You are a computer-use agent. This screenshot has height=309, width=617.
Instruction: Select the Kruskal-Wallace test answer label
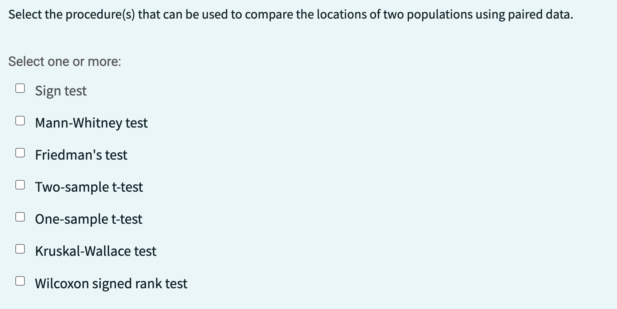tap(96, 251)
